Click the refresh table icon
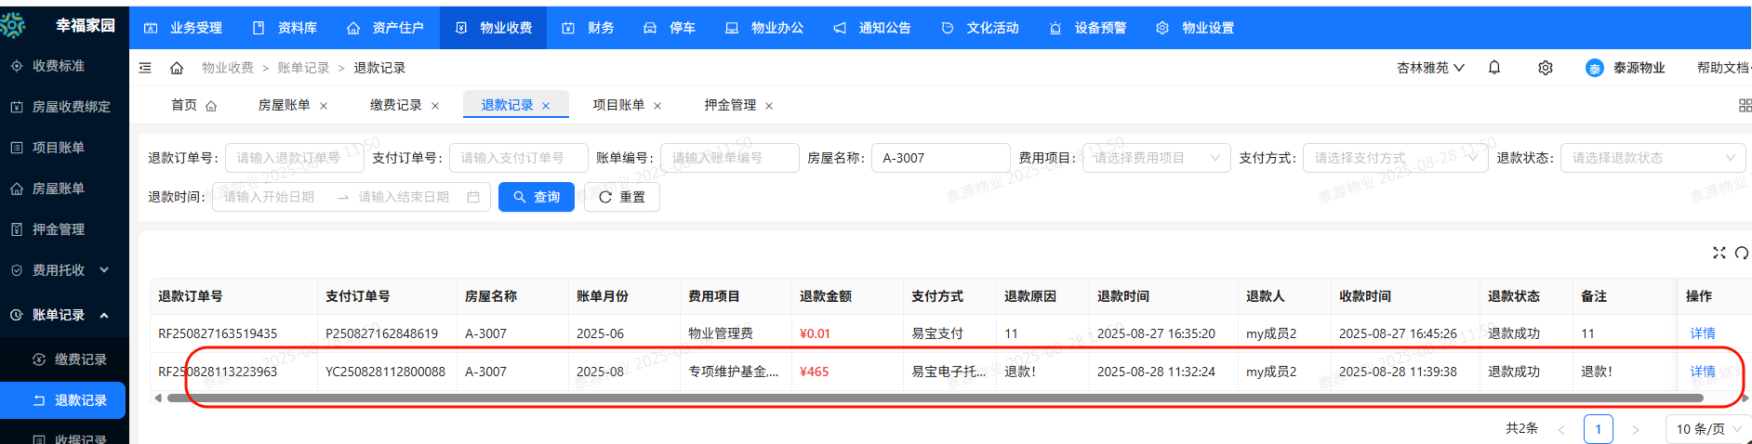The height and width of the screenshot is (444, 1752). click(1741, 253)
